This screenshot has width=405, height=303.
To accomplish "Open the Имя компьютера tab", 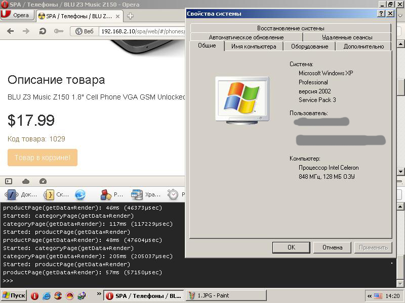I will 254,46.
